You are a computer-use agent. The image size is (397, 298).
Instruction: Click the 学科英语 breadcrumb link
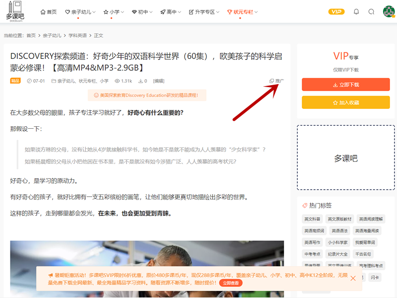[x=77, y=36]
